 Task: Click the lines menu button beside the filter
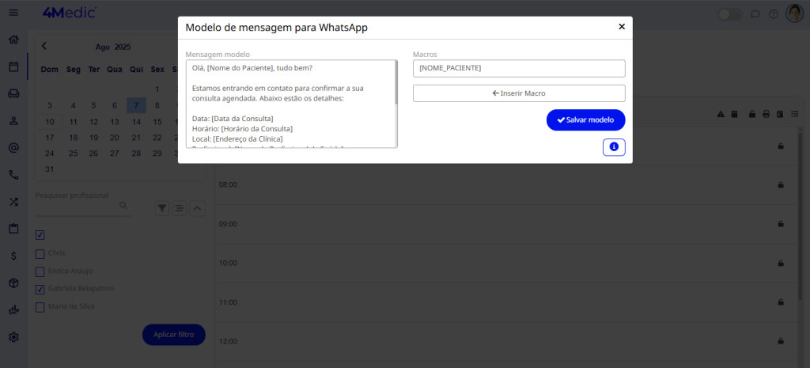click(180, 208)
